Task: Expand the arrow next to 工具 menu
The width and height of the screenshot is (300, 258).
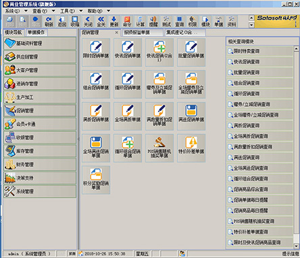Action: tap(81, 11)
